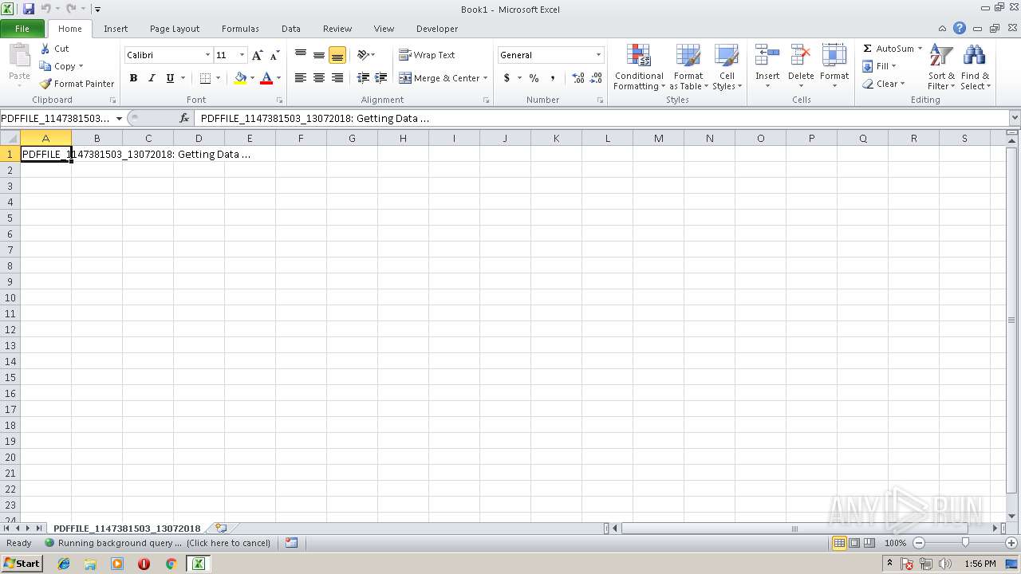Apply Accounting Number Format dollar sign
This screenshot has height=574, width=1021.
tap(507, 78)
